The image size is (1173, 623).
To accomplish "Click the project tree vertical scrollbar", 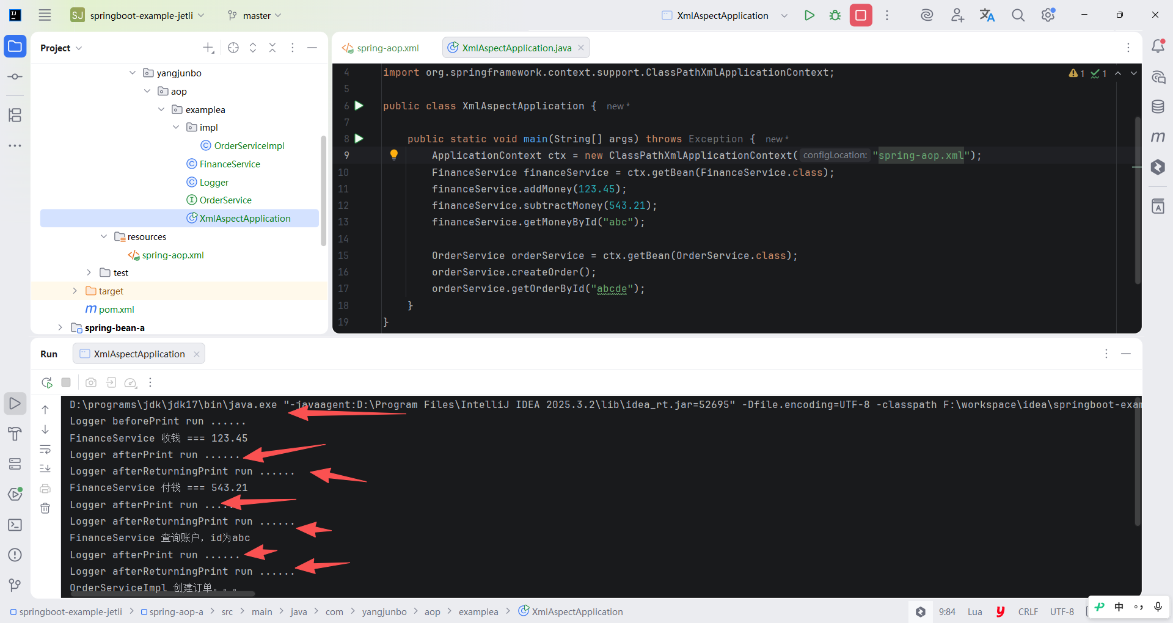I will click(323, 191).
